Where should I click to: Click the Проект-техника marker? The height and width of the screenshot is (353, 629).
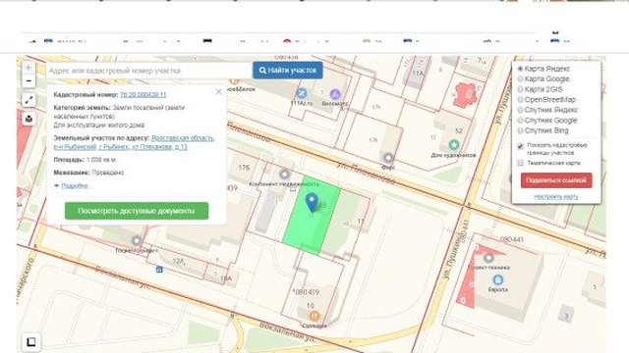pyautogui.click(x=488, y=258)
